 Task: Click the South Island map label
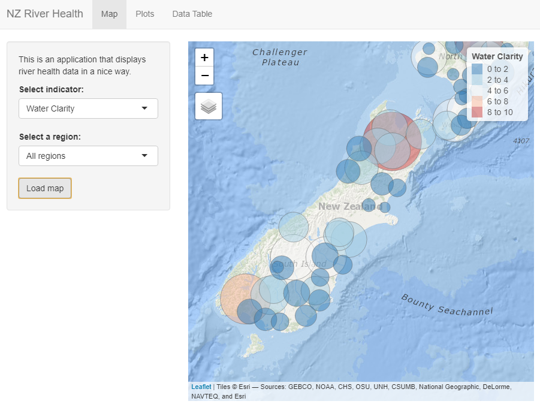point(300,264)
